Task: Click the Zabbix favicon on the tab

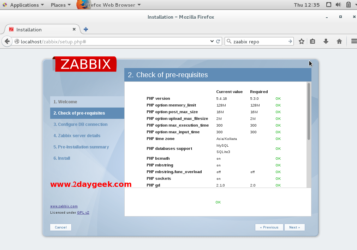Action: 11,29
